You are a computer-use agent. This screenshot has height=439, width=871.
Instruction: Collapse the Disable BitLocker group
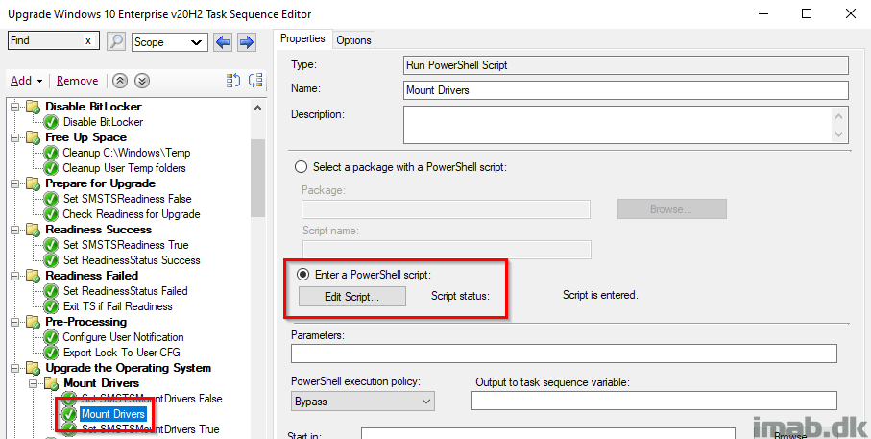click(15, 106)
